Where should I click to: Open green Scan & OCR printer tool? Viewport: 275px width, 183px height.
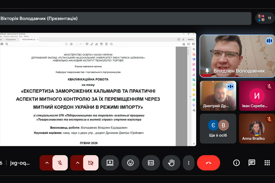(194, 100)
